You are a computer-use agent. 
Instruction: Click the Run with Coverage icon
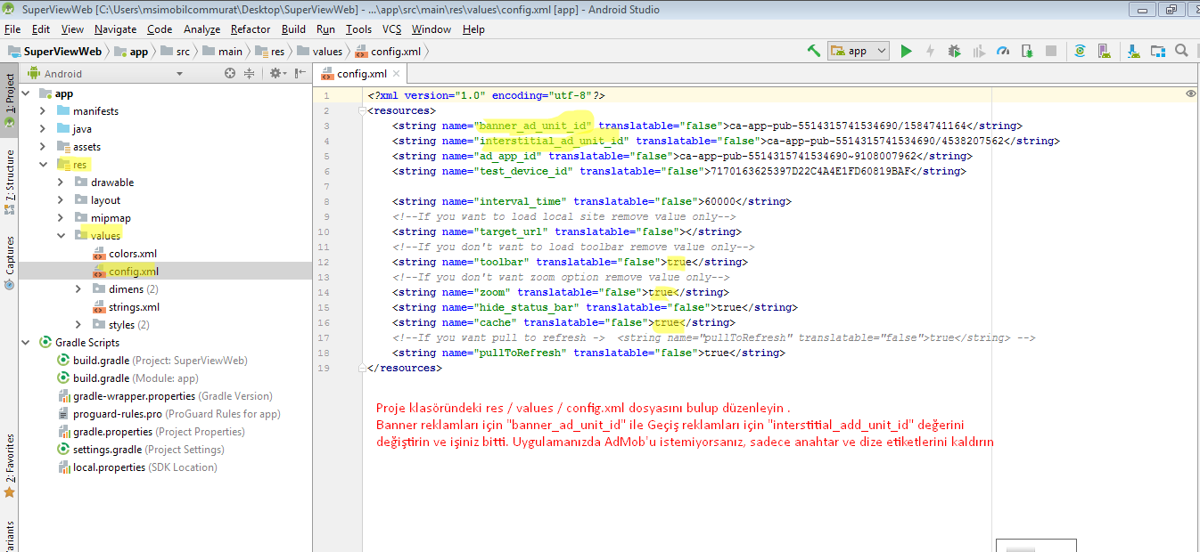(979, 51)
